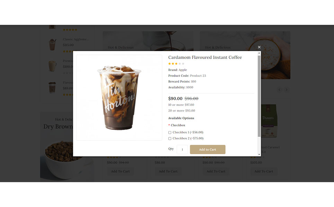The image size is (334, 207).
Task: Open the Classic Agglome... sidebar product
Action: tap(75, 39)
